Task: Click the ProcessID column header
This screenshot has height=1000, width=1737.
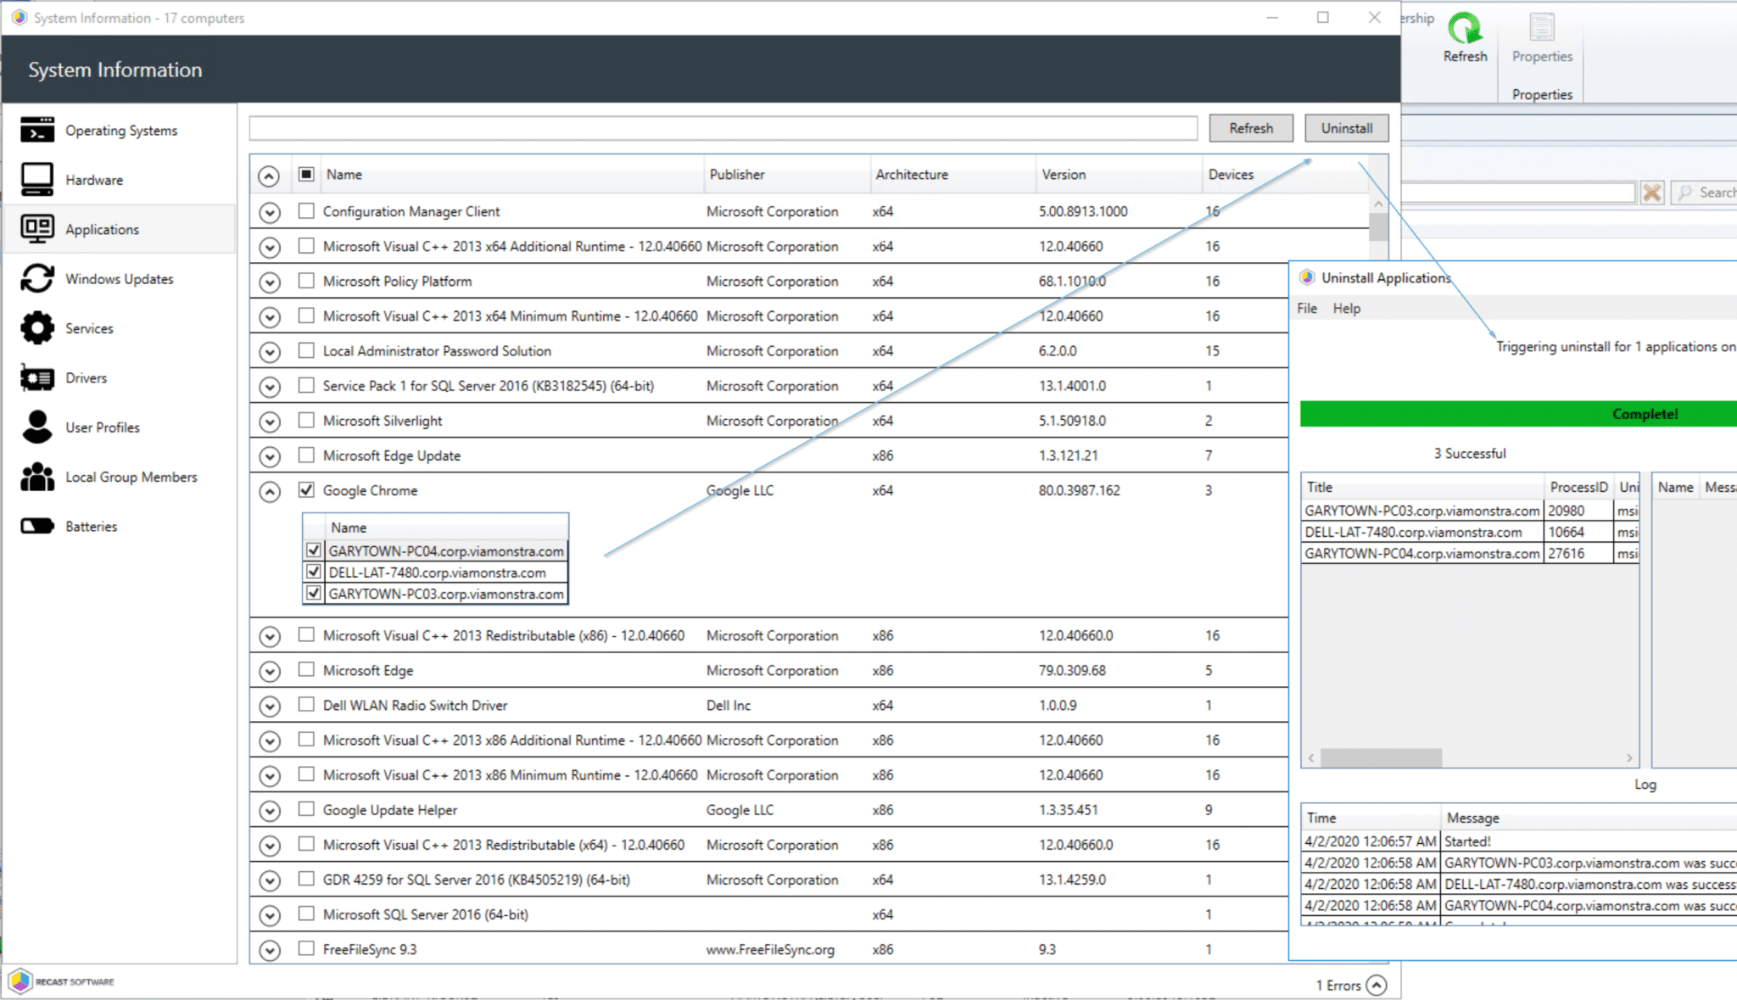Action: 1578,487
